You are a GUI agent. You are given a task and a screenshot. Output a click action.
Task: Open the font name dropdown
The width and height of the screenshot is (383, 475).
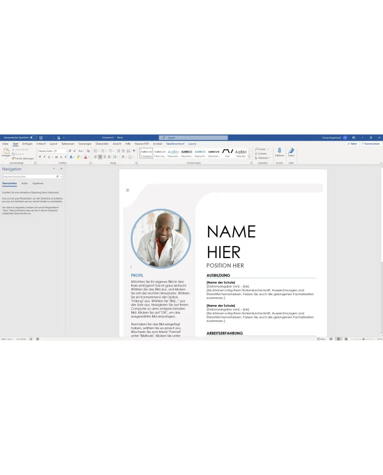(x=54, y=151)
